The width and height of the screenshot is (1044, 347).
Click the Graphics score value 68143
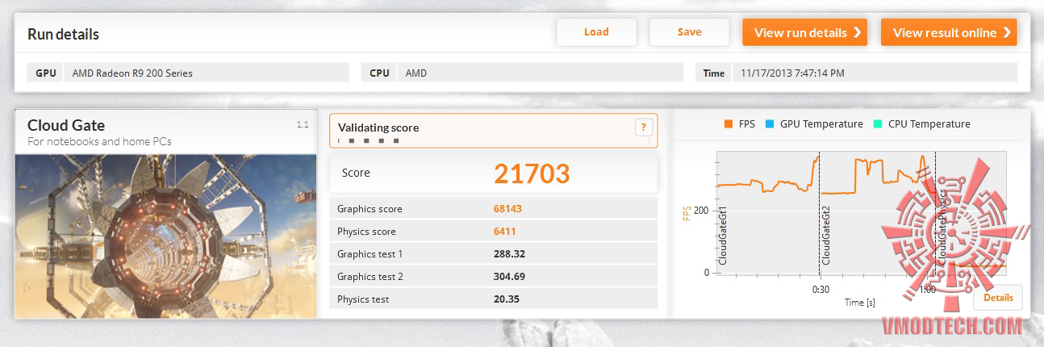(507, 209)
